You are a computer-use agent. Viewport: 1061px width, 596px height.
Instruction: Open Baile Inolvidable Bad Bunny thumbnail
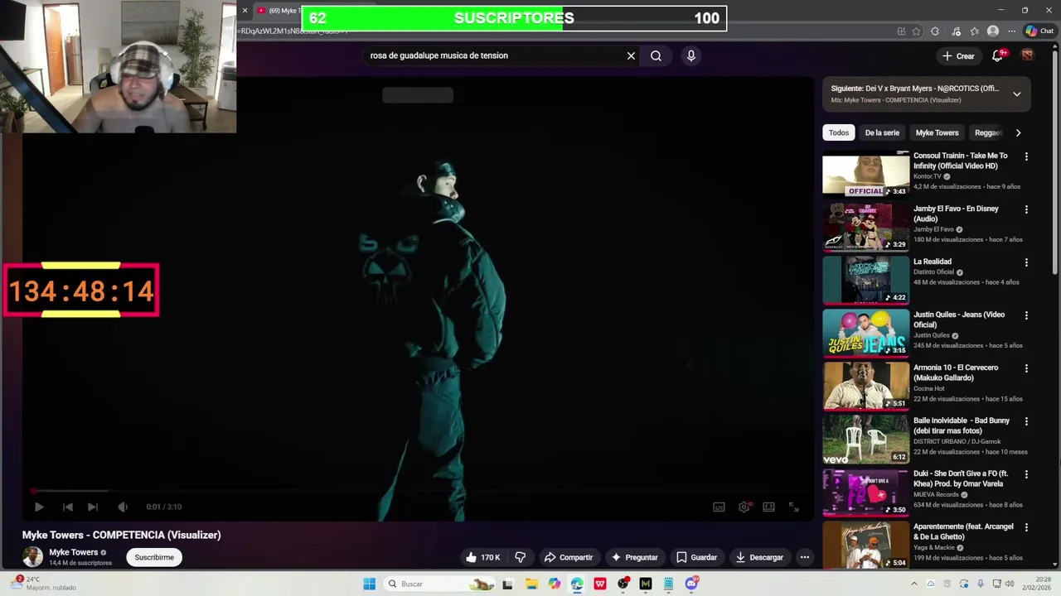[865, 439]
